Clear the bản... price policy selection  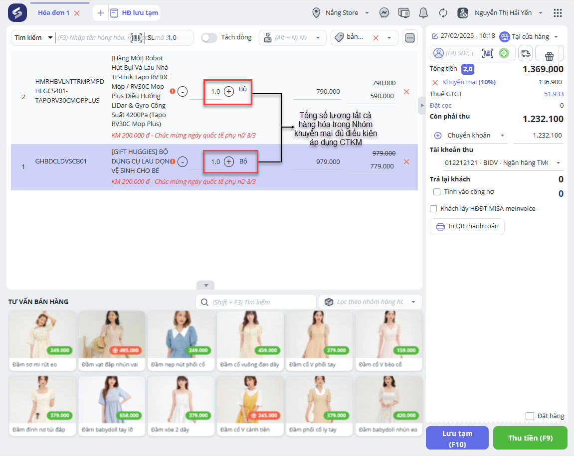click(376, 38)
